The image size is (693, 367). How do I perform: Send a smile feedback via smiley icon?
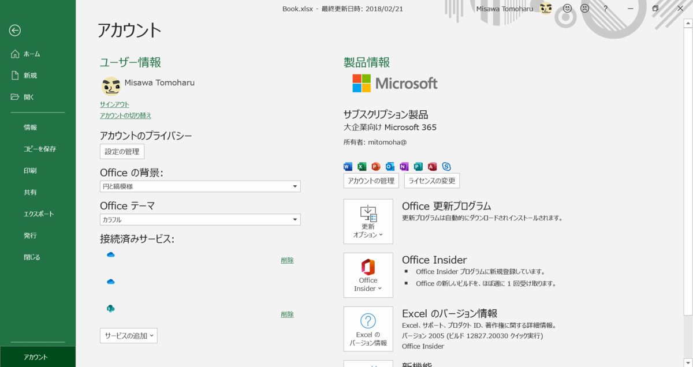click(567, 8)
